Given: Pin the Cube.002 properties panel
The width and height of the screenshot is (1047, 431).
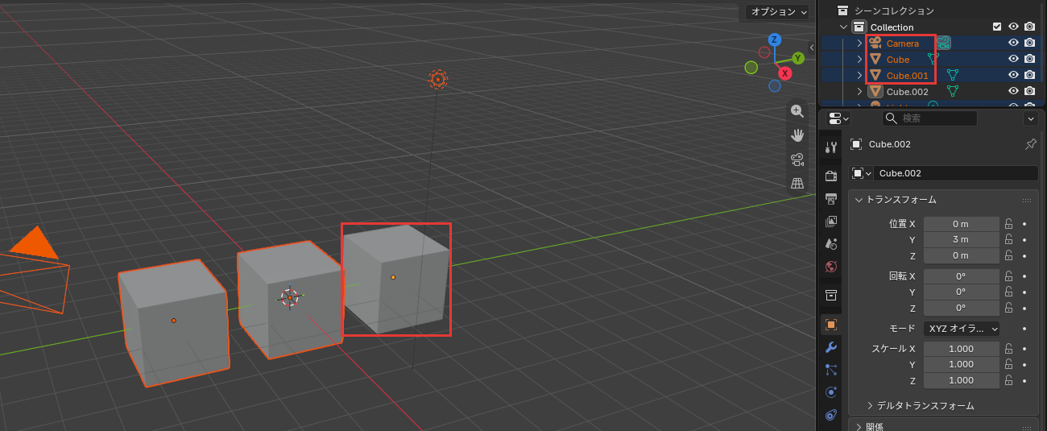Looking at the screenshot, I should point(1030,144).
